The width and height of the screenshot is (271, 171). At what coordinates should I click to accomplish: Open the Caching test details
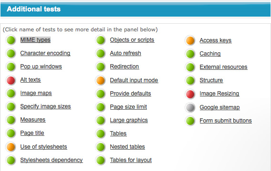coord(210,54)
